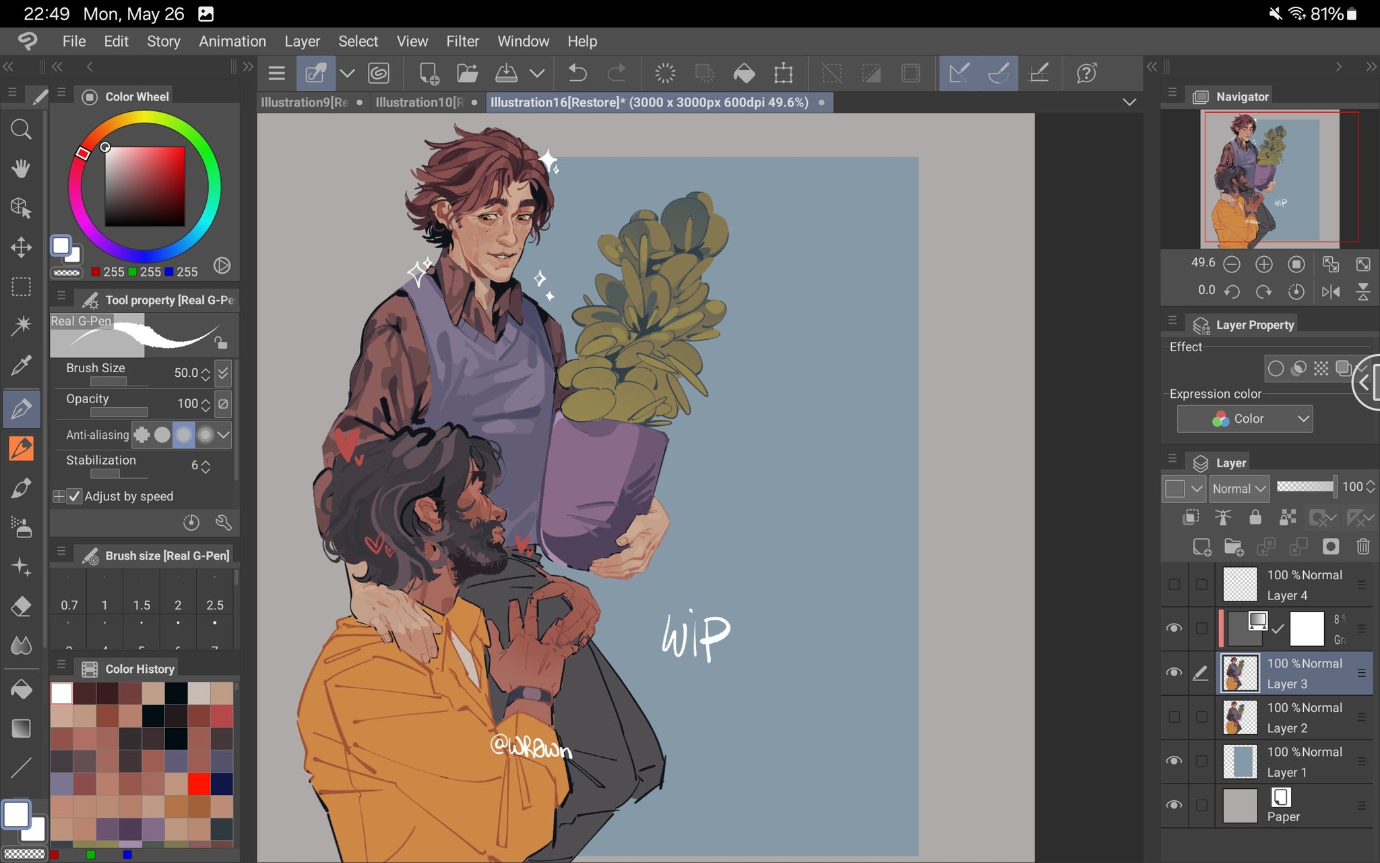Uncheck Adjust by speed checkbox
This screenshot has width=1380, height=863.
pyautogui.click(x=75, y=496)
